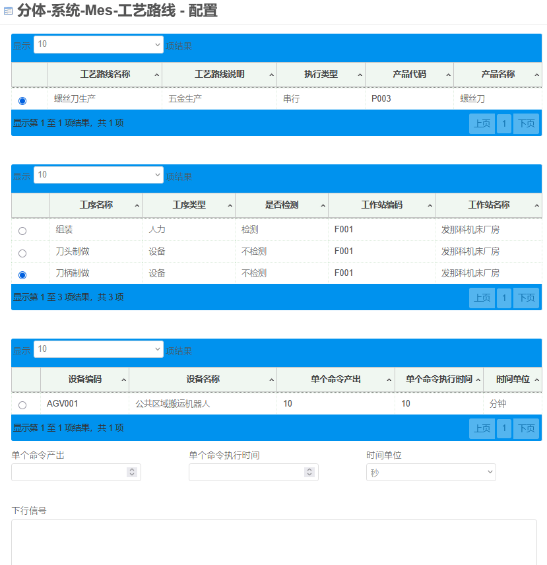Select the 组装 process radio button

point(22,231)
